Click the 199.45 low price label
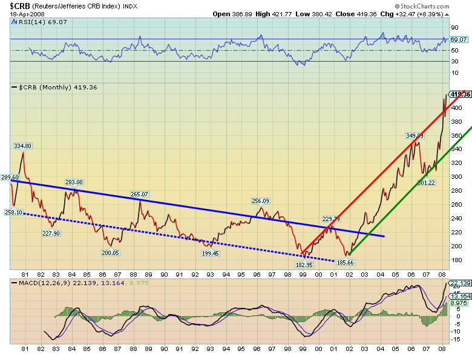 (x=210, y=253)
